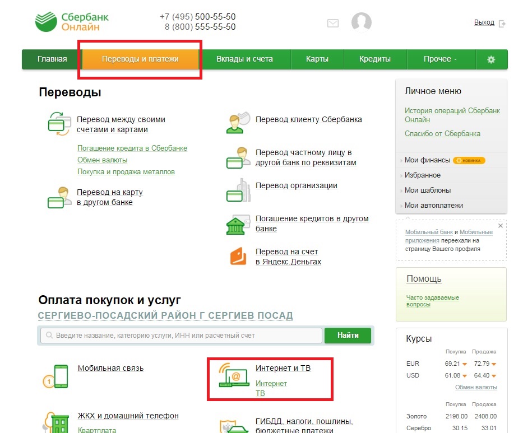The width and height of the screenshot is (523, 433).
Task: Click the ЖКХ green building icon
Action: click(x=55, y=422)
